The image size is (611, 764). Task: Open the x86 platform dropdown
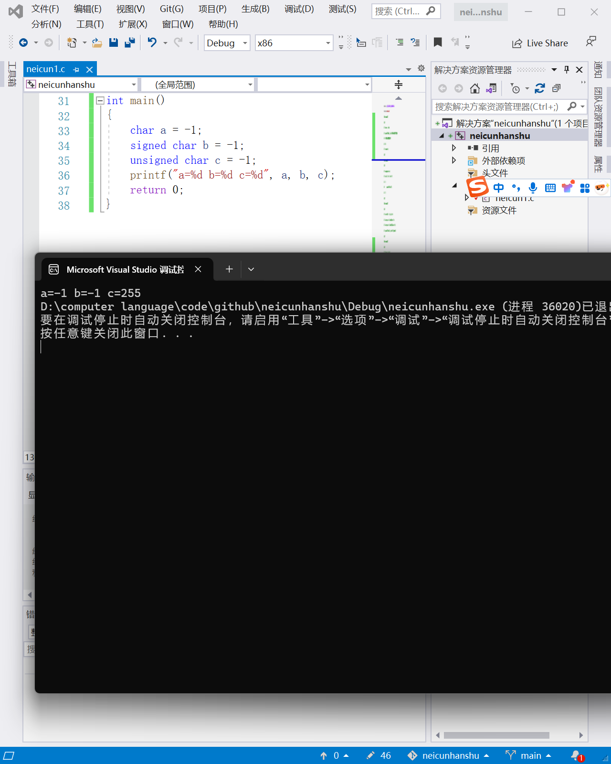(294, 43)
